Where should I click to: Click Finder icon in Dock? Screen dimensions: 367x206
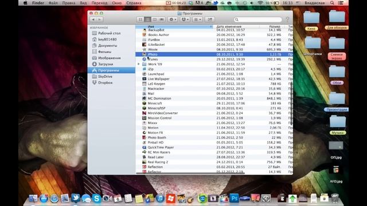click(33, 199)
